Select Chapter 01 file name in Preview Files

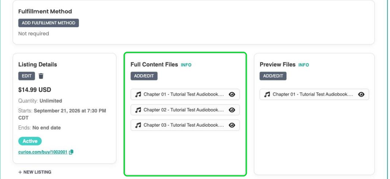[313, 94]
